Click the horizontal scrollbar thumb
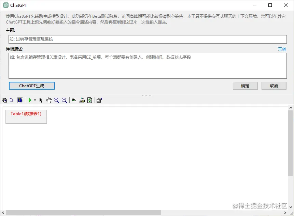This screenshot has width=294, height=216. pos(84,213)
